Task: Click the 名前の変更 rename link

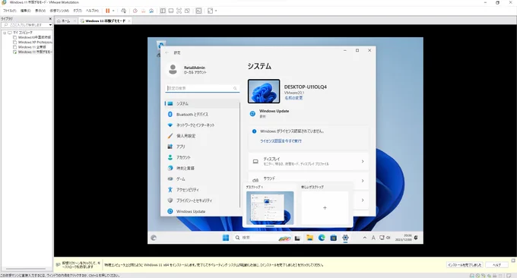Action: [x=293, y=98]
